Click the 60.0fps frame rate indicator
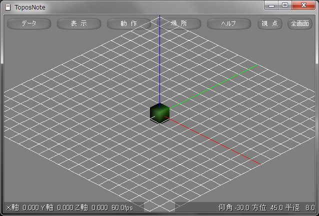This screenshot has height=216, width=319. tap(122, 207)
